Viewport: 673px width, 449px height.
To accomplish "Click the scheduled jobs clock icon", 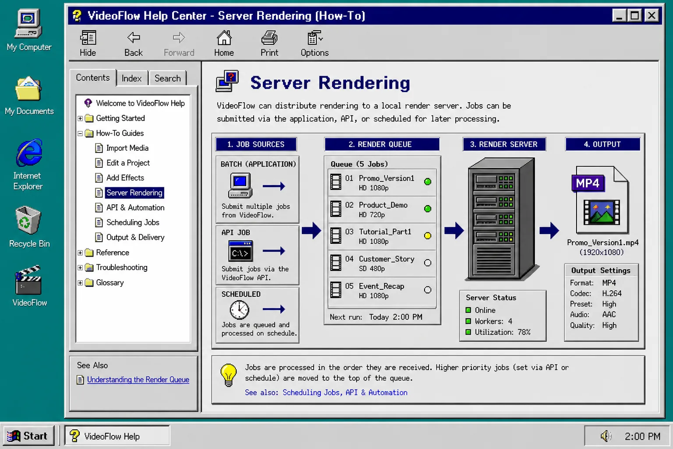I will click(x=240, y=310).
